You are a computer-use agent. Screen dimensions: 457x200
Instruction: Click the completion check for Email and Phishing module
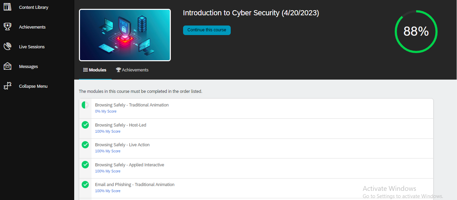(x=85, y=184)
